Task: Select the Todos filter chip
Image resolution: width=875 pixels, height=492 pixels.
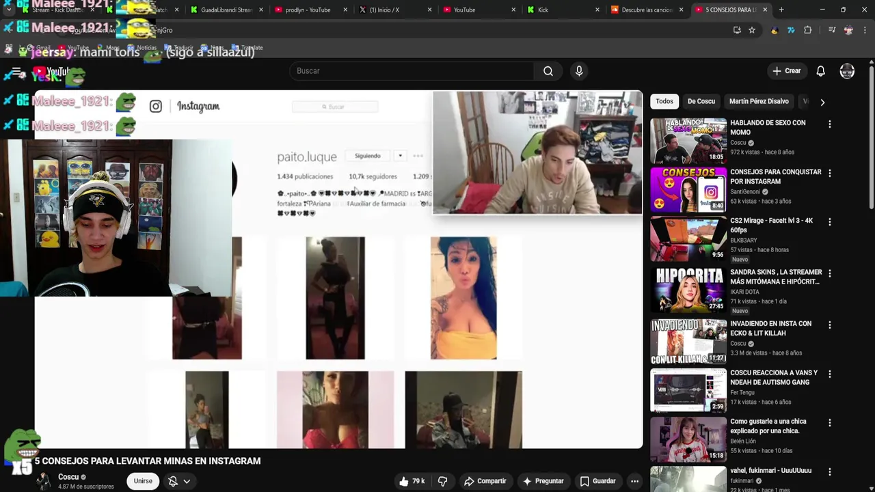Action: (x=664, y=101)
